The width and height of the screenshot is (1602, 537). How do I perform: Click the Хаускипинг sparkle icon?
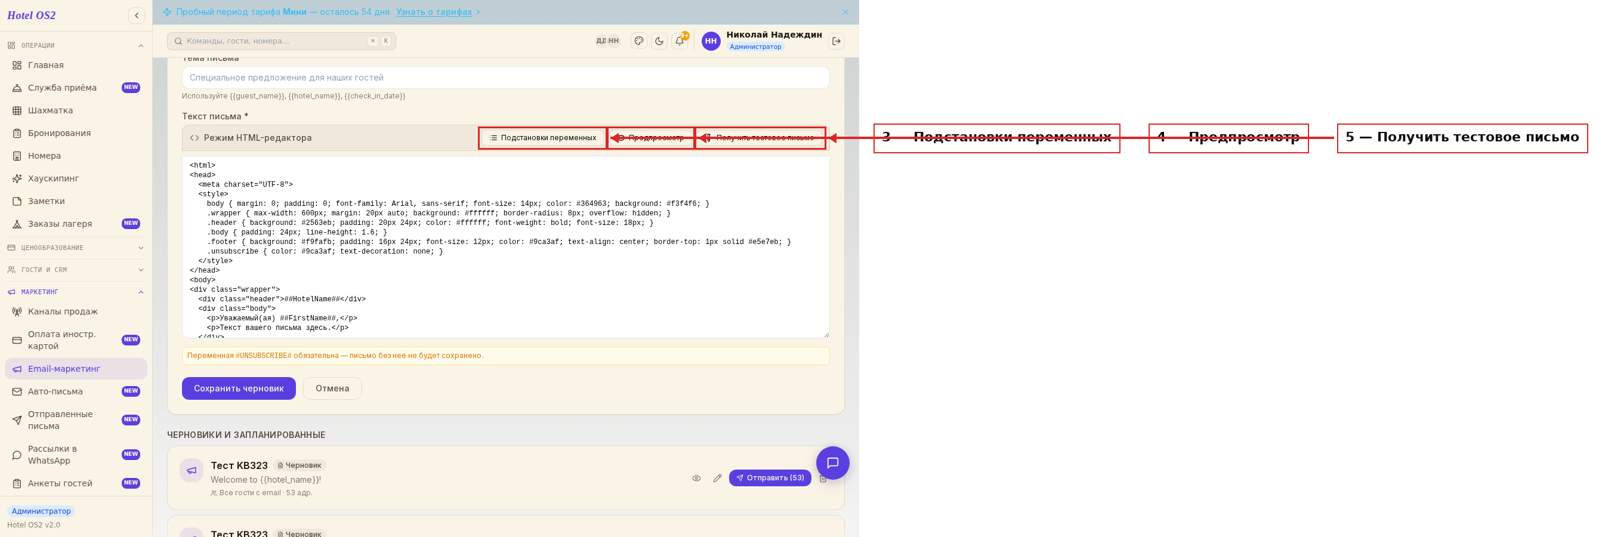[x=17, y=178]
